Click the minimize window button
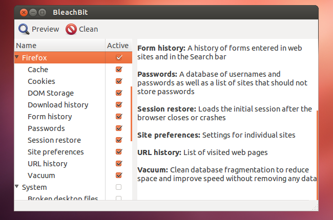 tap(33, 13)
